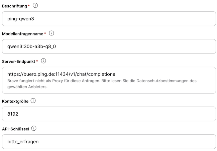
Task: Click the API-Schlüssel info icon
Action: 34,129
